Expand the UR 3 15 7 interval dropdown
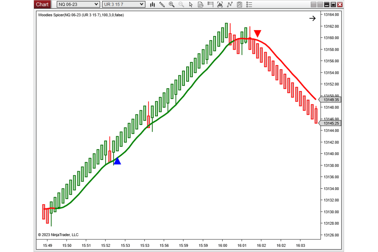Screen dimensions: 378x252 [124, 4]
